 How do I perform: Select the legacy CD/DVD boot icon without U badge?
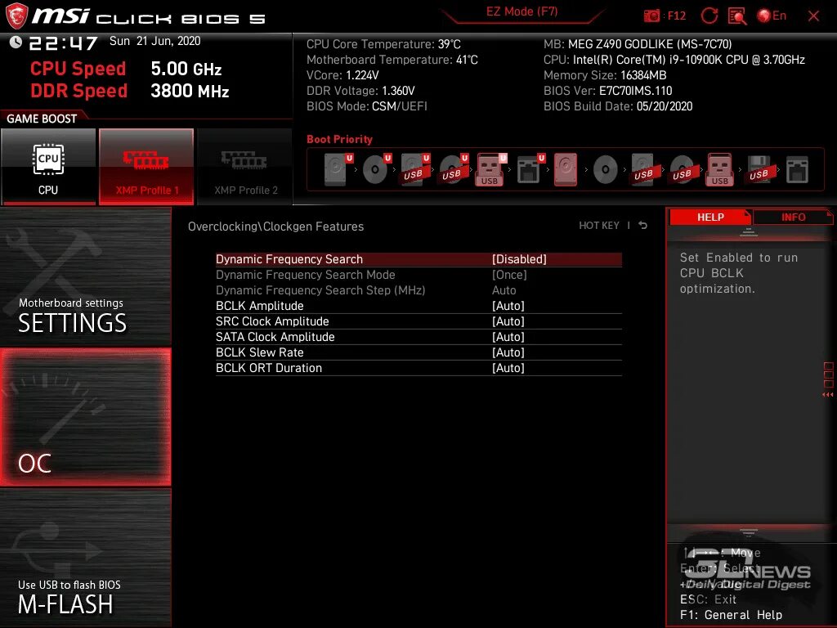(606, 170)
